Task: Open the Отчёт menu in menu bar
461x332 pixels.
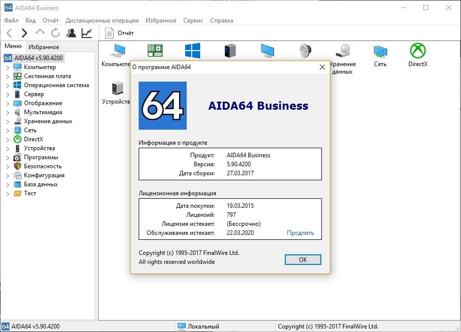Action: click(x=50, y=21)
